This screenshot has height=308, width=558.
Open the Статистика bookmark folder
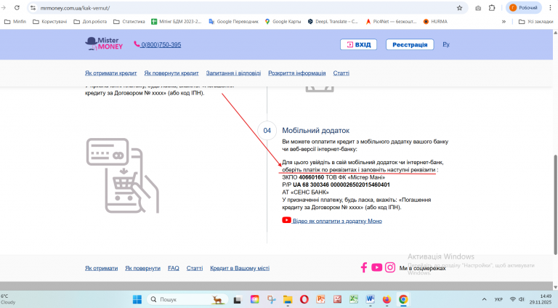[x=129, y=22]
